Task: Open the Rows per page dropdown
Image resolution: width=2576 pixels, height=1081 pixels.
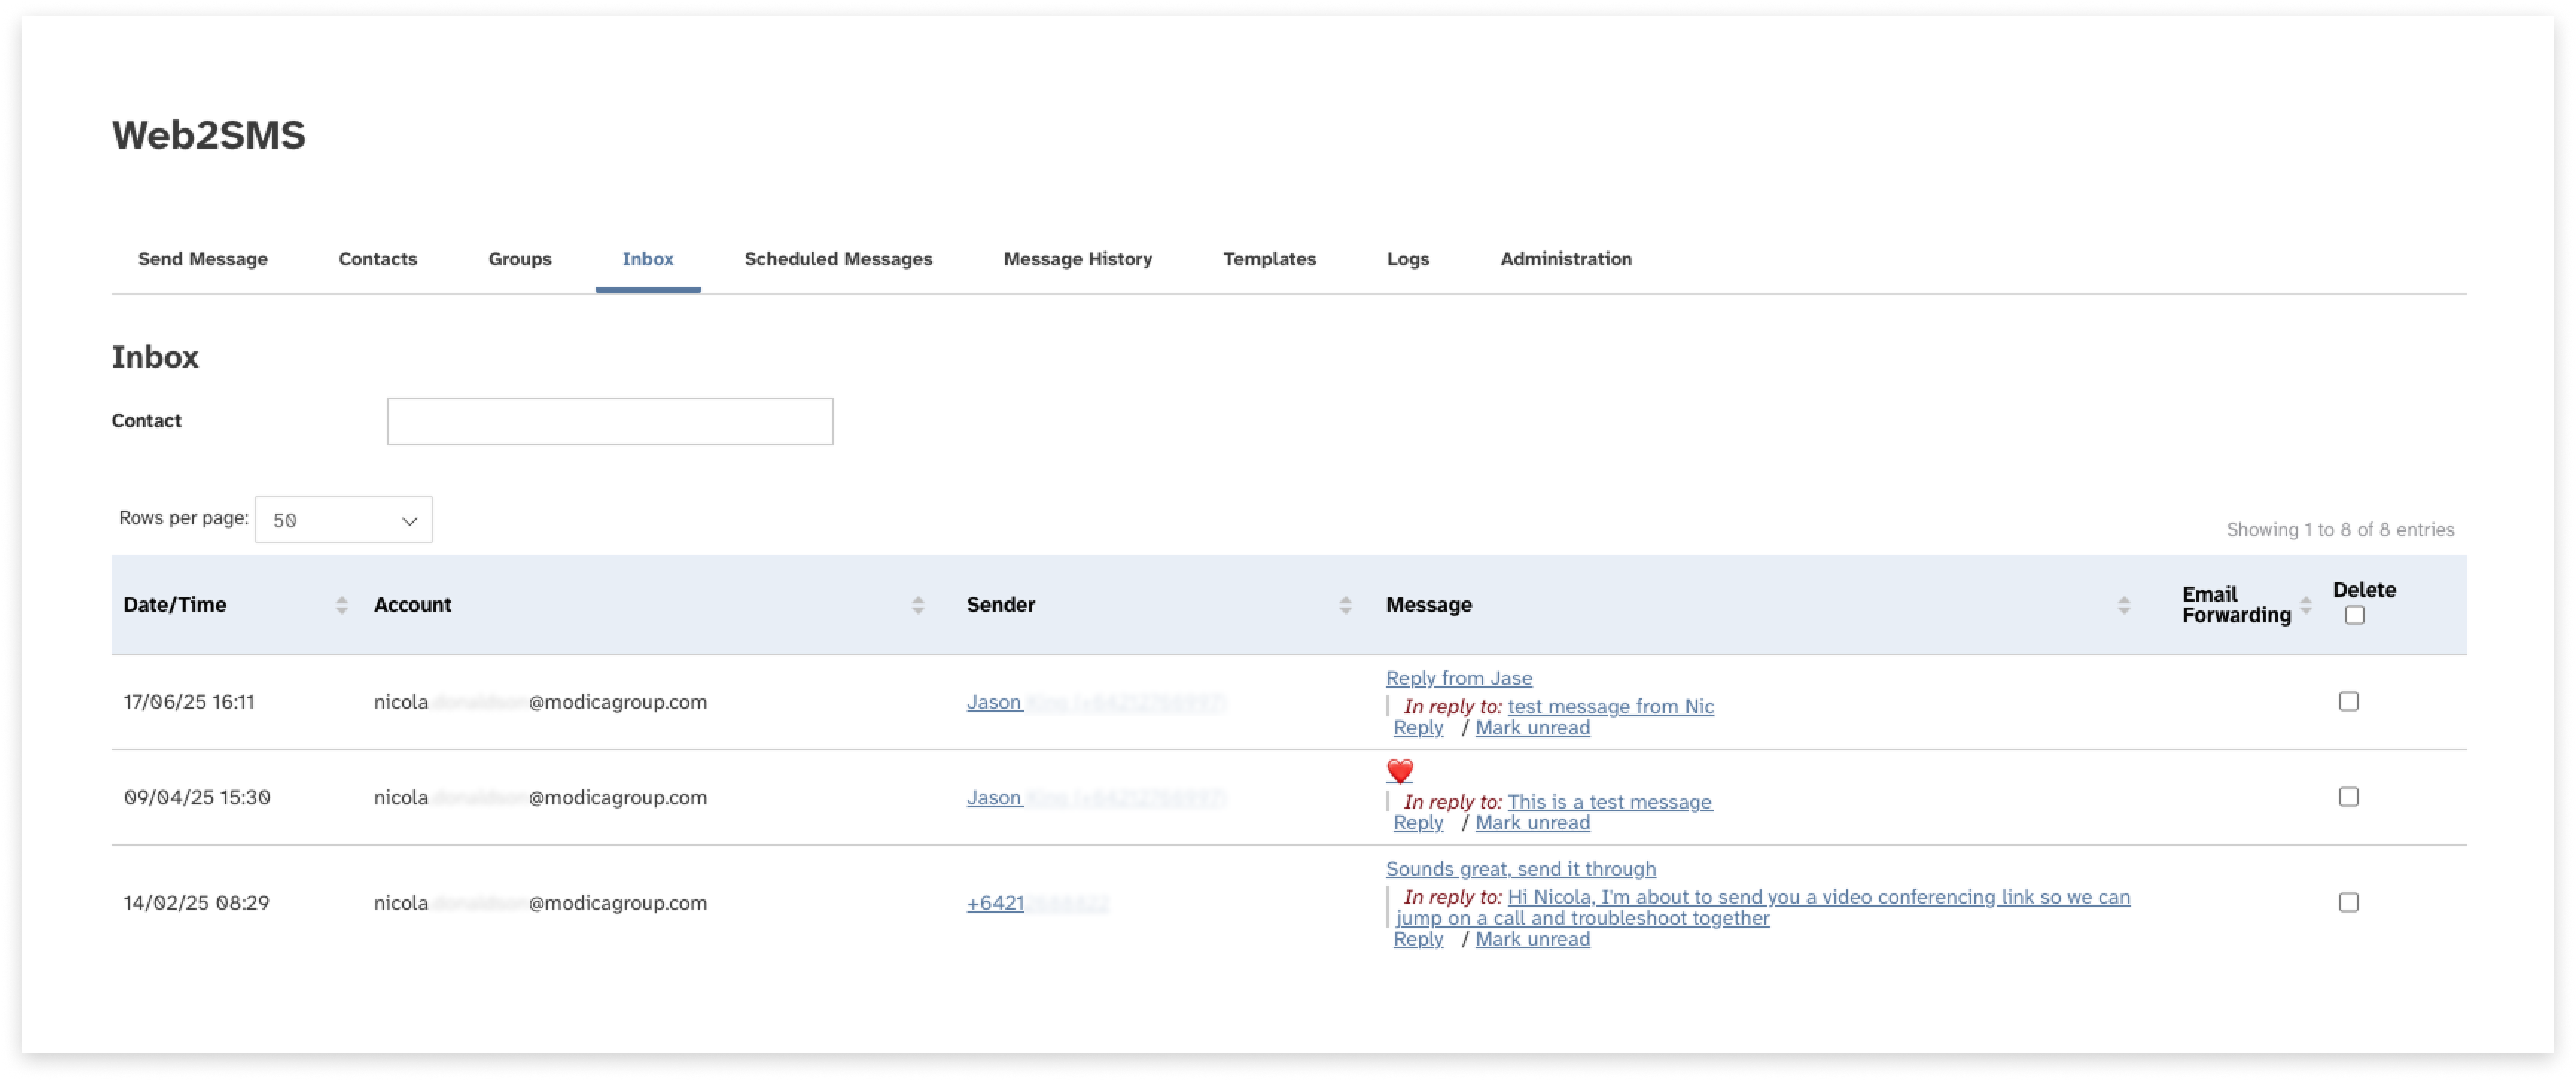Action: pyautogui.click(x=343, y=519)
